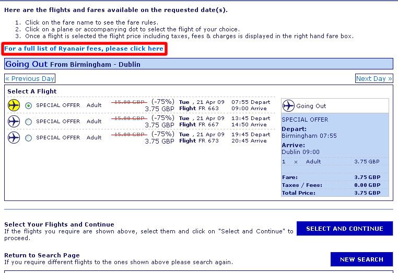Click the '14:50 Arrive' time text
Viewport: 398px width, 273px height.
[249, 125]
